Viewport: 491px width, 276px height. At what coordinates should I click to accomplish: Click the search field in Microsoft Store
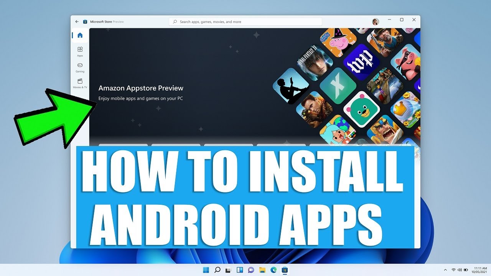click(x=245, y=22)
